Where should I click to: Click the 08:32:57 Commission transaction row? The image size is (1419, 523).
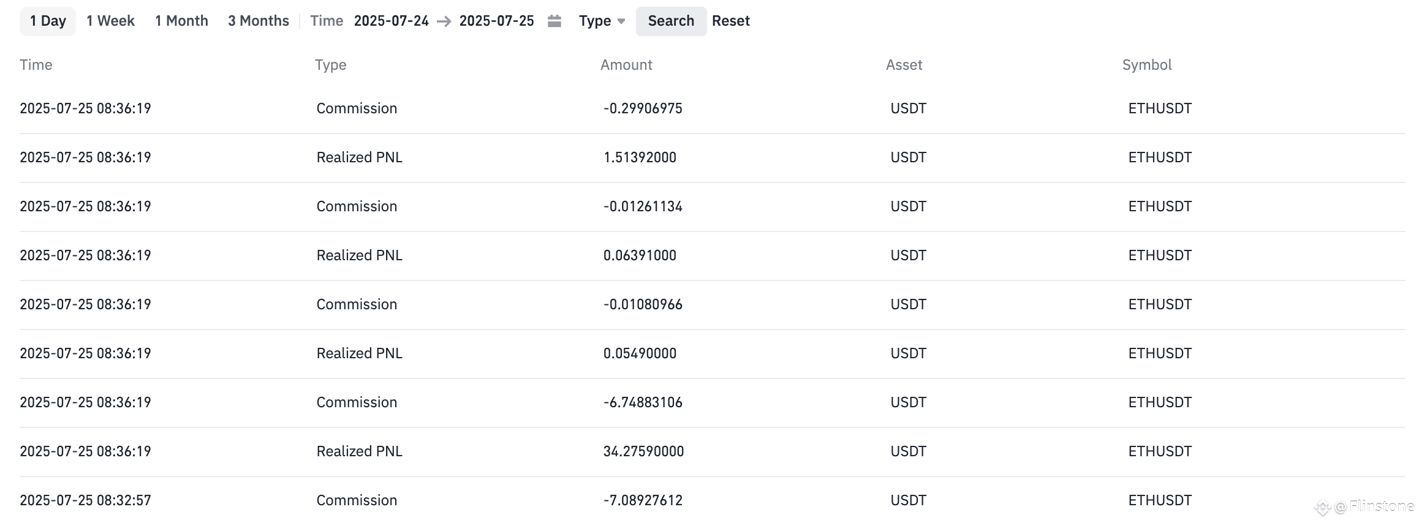pos(712,500)
